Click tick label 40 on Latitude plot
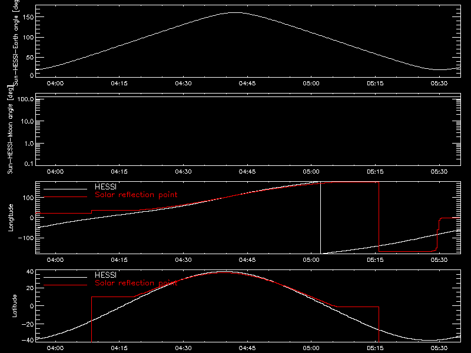 point(30,272)
